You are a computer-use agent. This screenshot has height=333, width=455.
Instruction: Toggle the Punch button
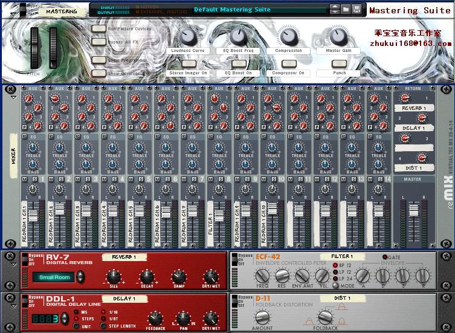339,63
